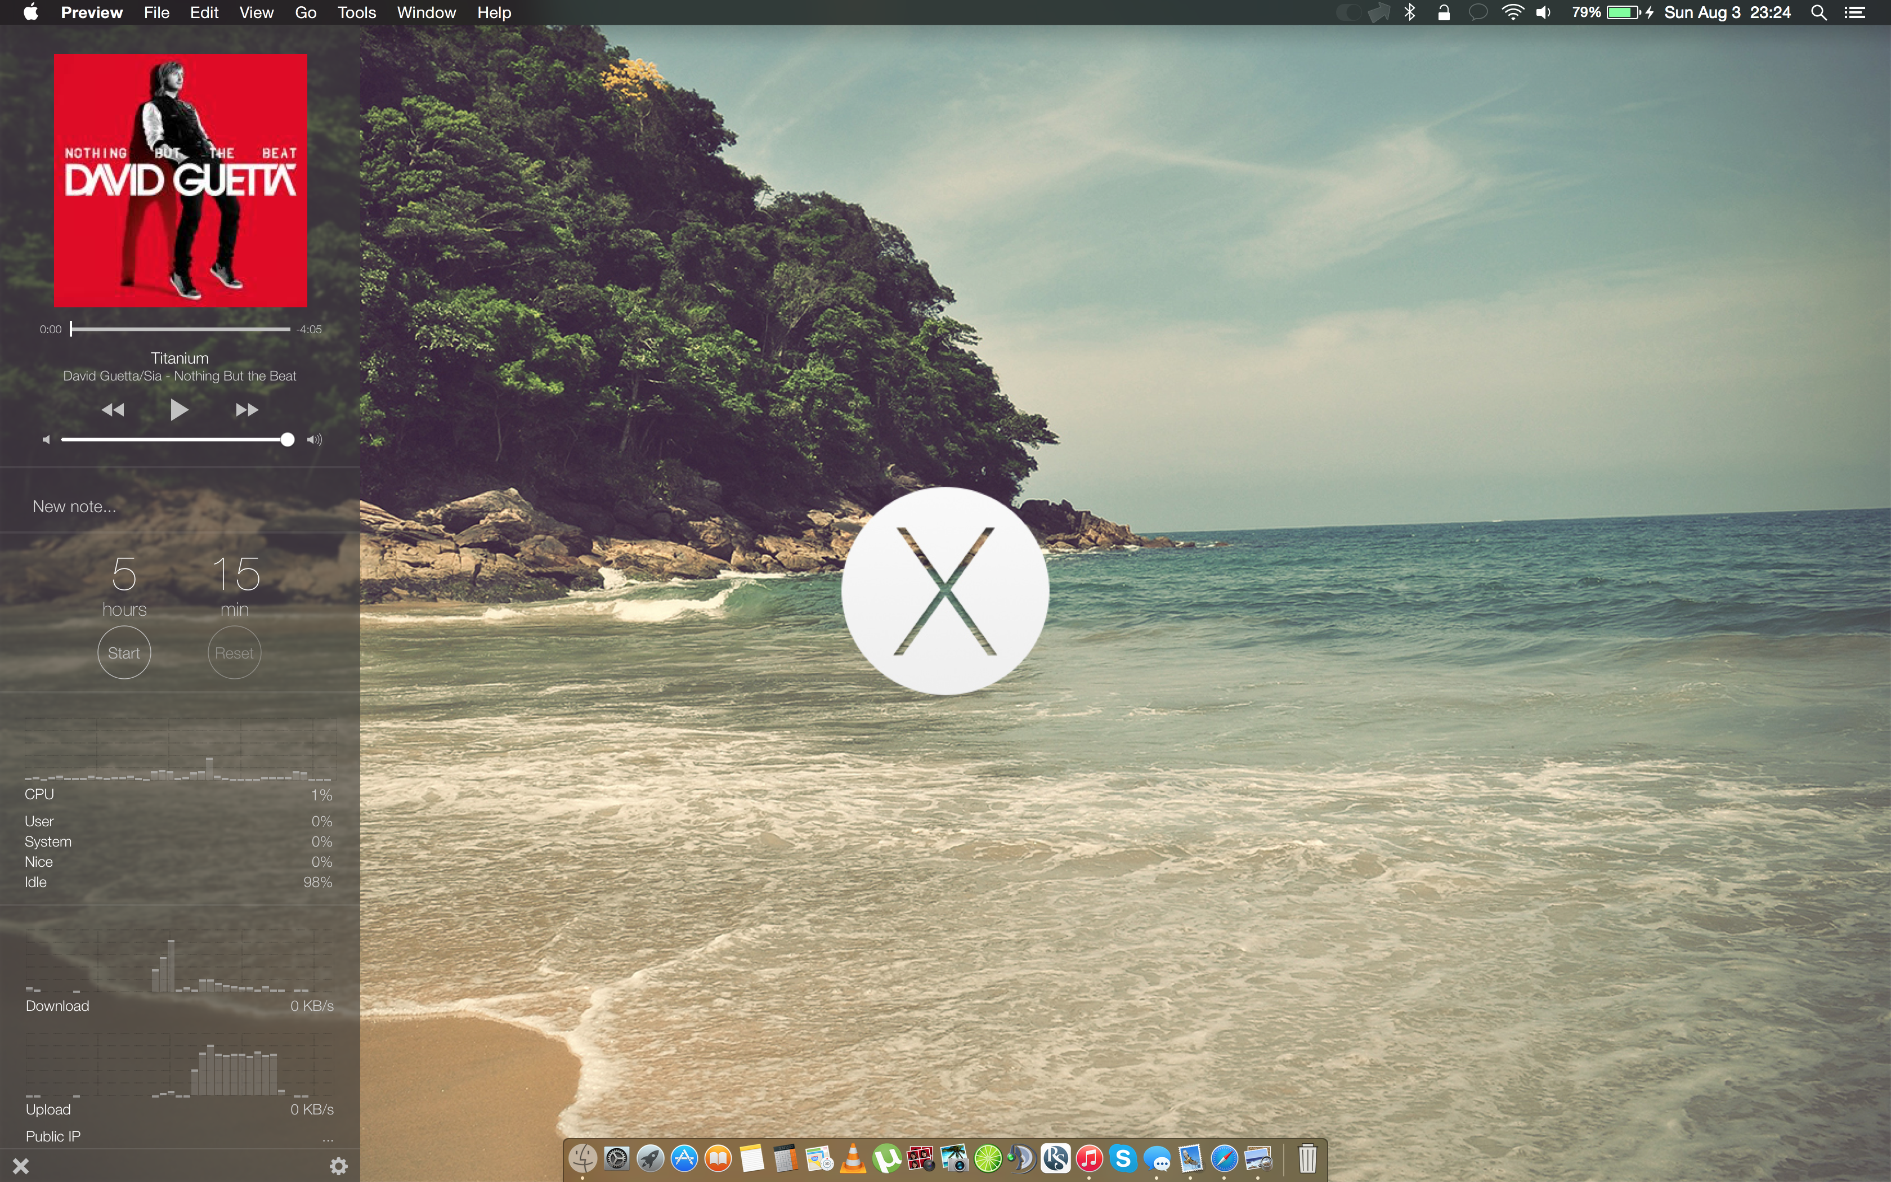The image size is (1891, 1182).
Task: Open the View menu
Action: pos(256,12)
